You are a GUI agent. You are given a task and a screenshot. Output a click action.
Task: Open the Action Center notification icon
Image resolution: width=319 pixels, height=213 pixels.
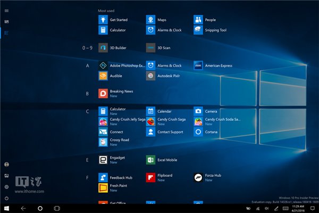point(312,208)
